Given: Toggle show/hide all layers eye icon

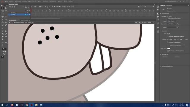Looking at the screenshot, I should [x=28, y=11].
